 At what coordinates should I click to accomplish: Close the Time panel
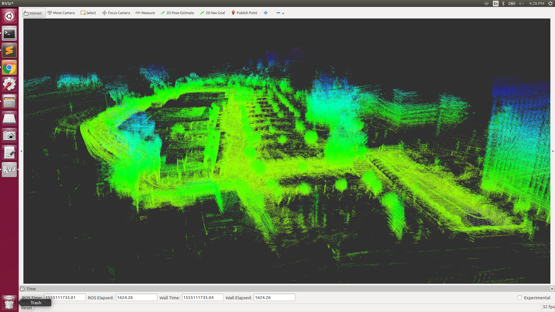pyautogui.click(x=552, y=289)
